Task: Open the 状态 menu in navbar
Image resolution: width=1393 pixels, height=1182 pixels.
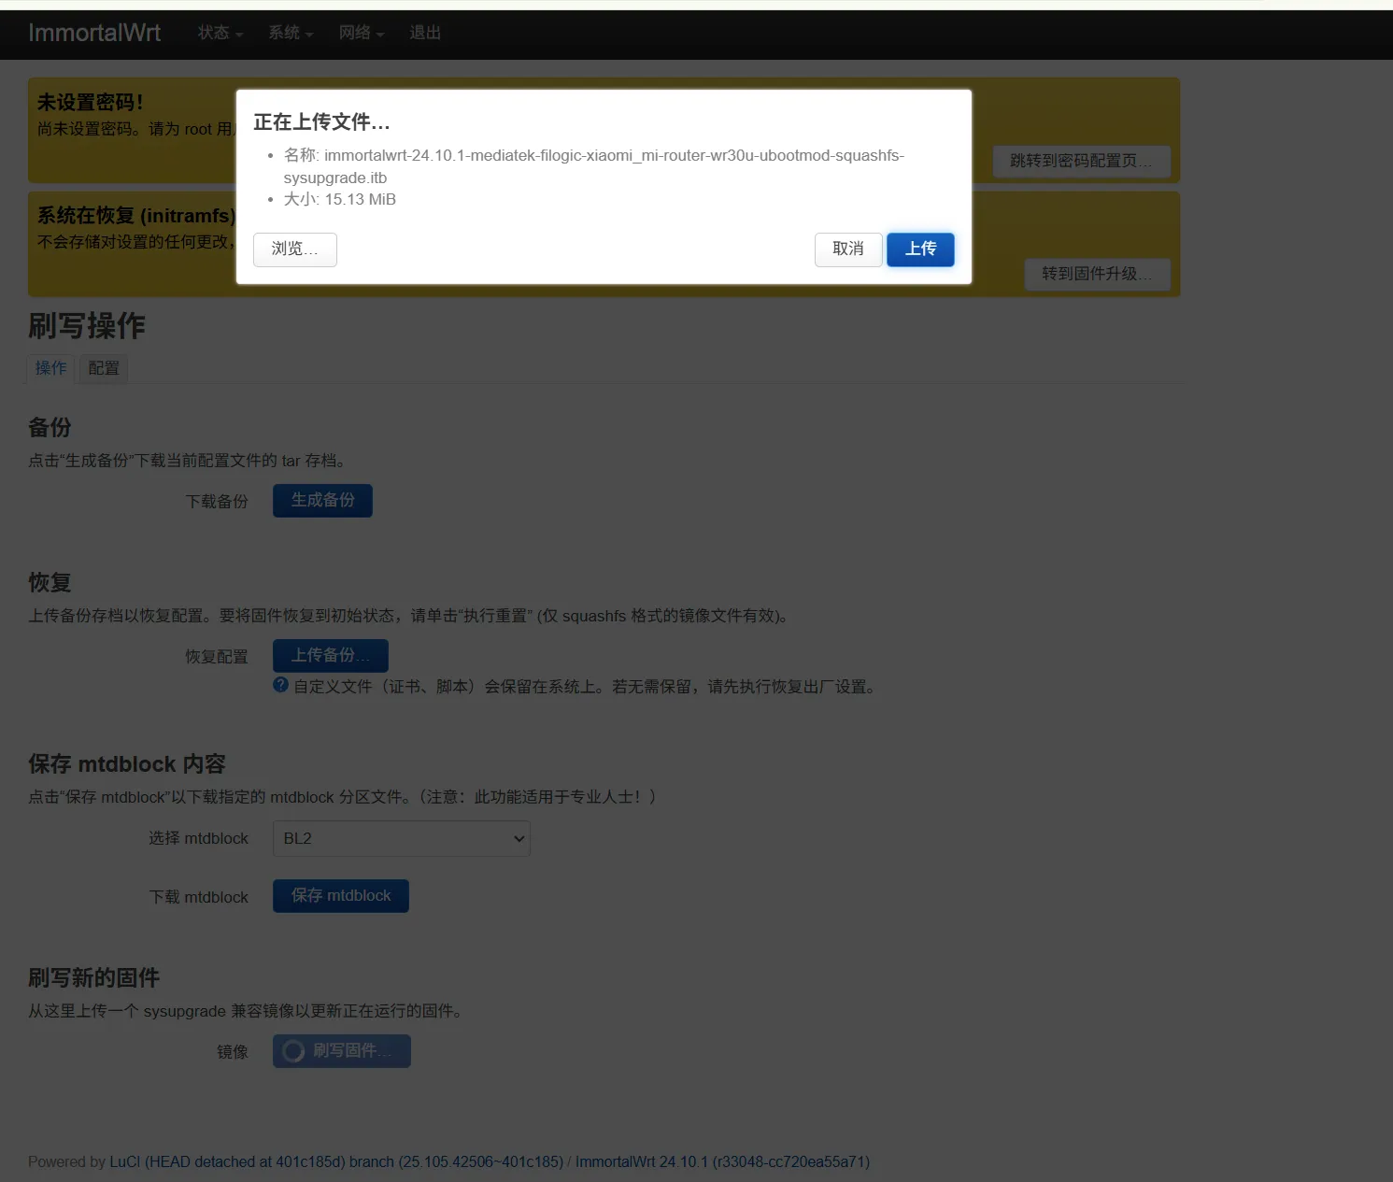Action: click(220, 33)
